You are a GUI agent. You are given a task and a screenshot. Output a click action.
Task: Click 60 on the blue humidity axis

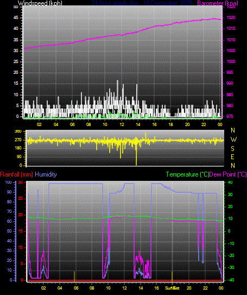coord(9,222)
